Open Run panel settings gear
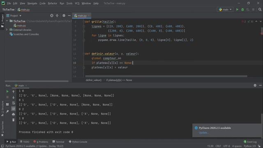The image size is (263, 148). (255, 86)
